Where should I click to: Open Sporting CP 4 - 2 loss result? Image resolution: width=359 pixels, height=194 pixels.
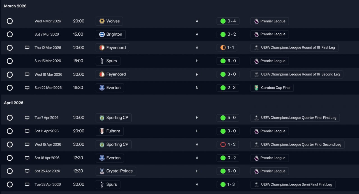(x=228, y=145)
